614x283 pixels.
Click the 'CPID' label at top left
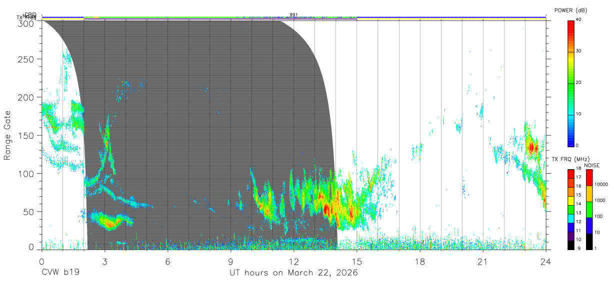tap(30, 14)
